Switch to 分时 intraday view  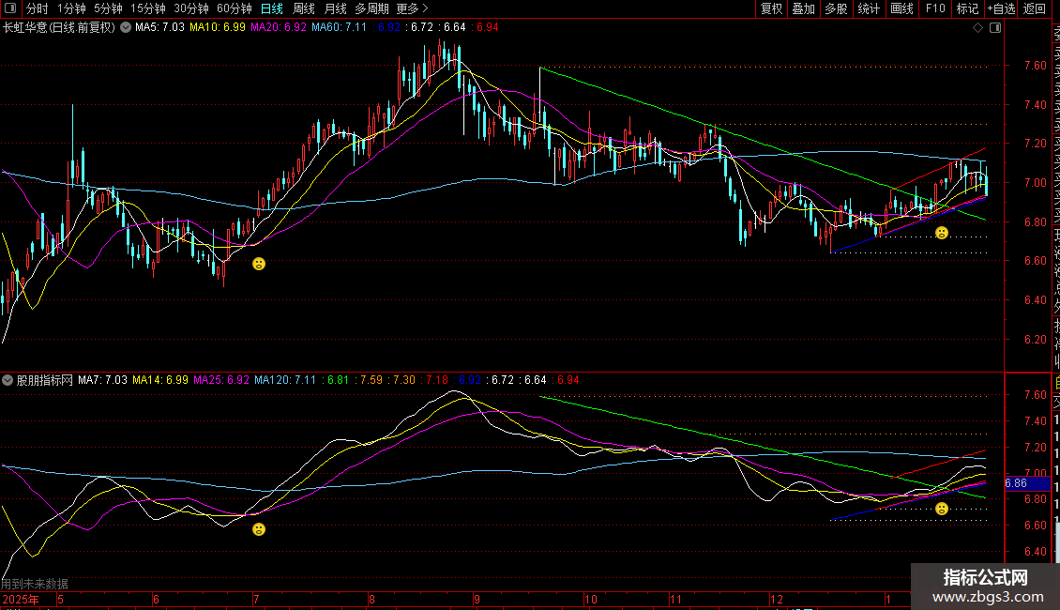pyautogui.click(x=38, y=8)
